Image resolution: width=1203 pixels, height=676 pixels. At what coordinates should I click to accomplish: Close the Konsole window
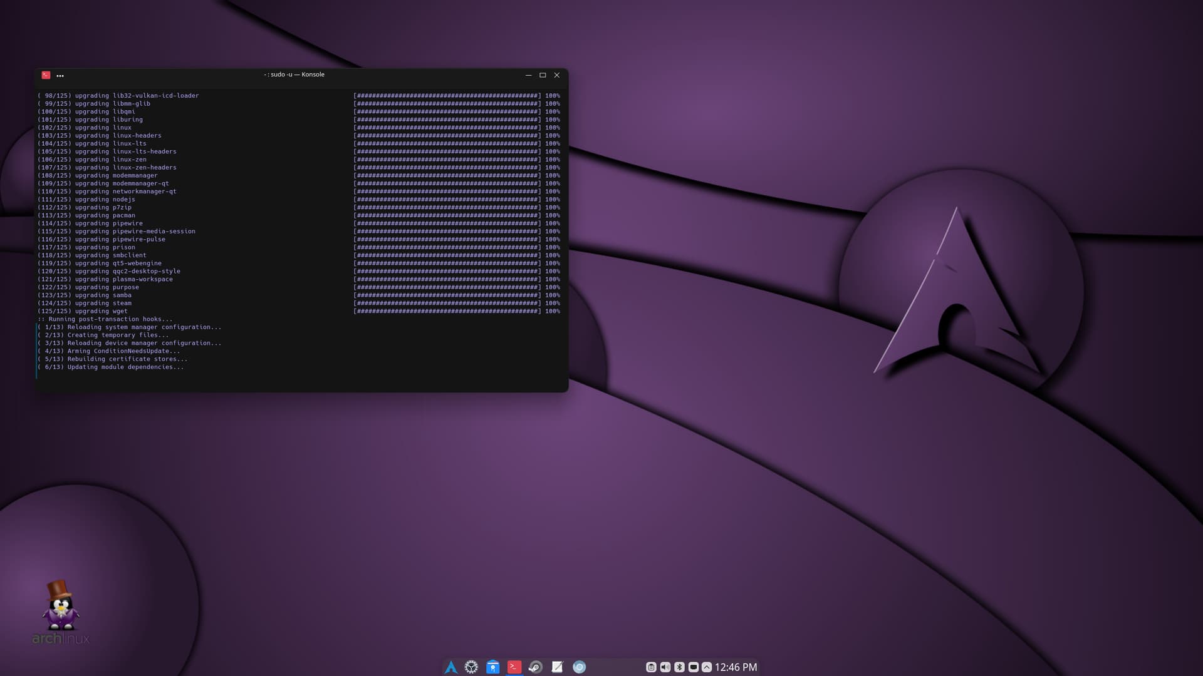[x=556, y=75]
